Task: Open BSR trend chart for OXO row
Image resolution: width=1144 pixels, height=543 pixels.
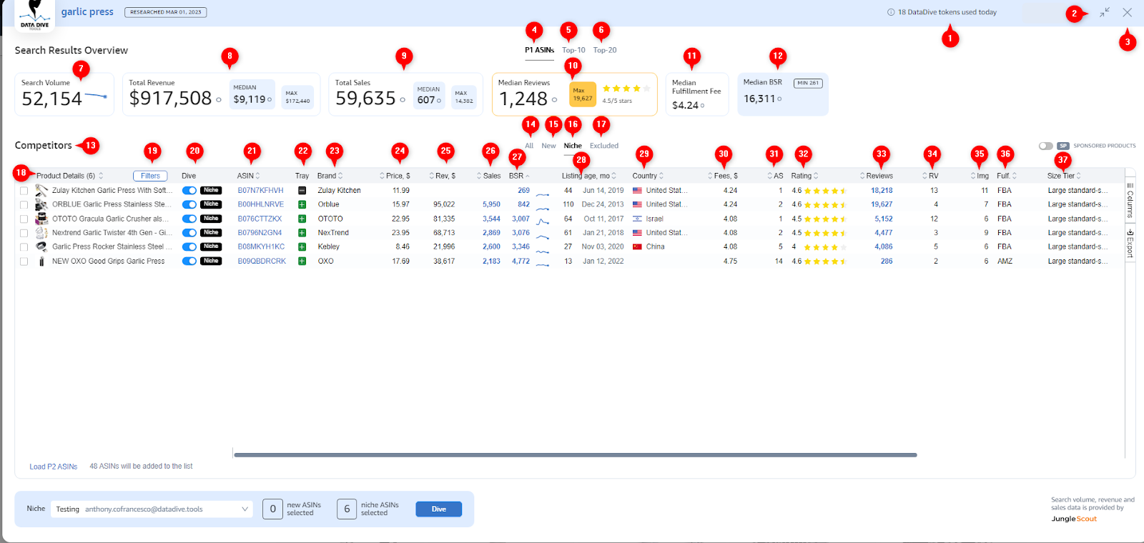Action: [x=543, y=264]
